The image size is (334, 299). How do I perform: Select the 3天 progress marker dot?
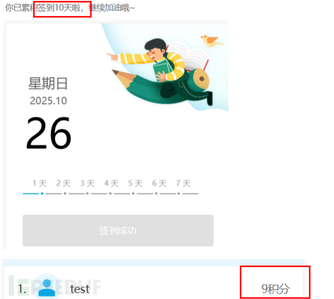(87, 193)
